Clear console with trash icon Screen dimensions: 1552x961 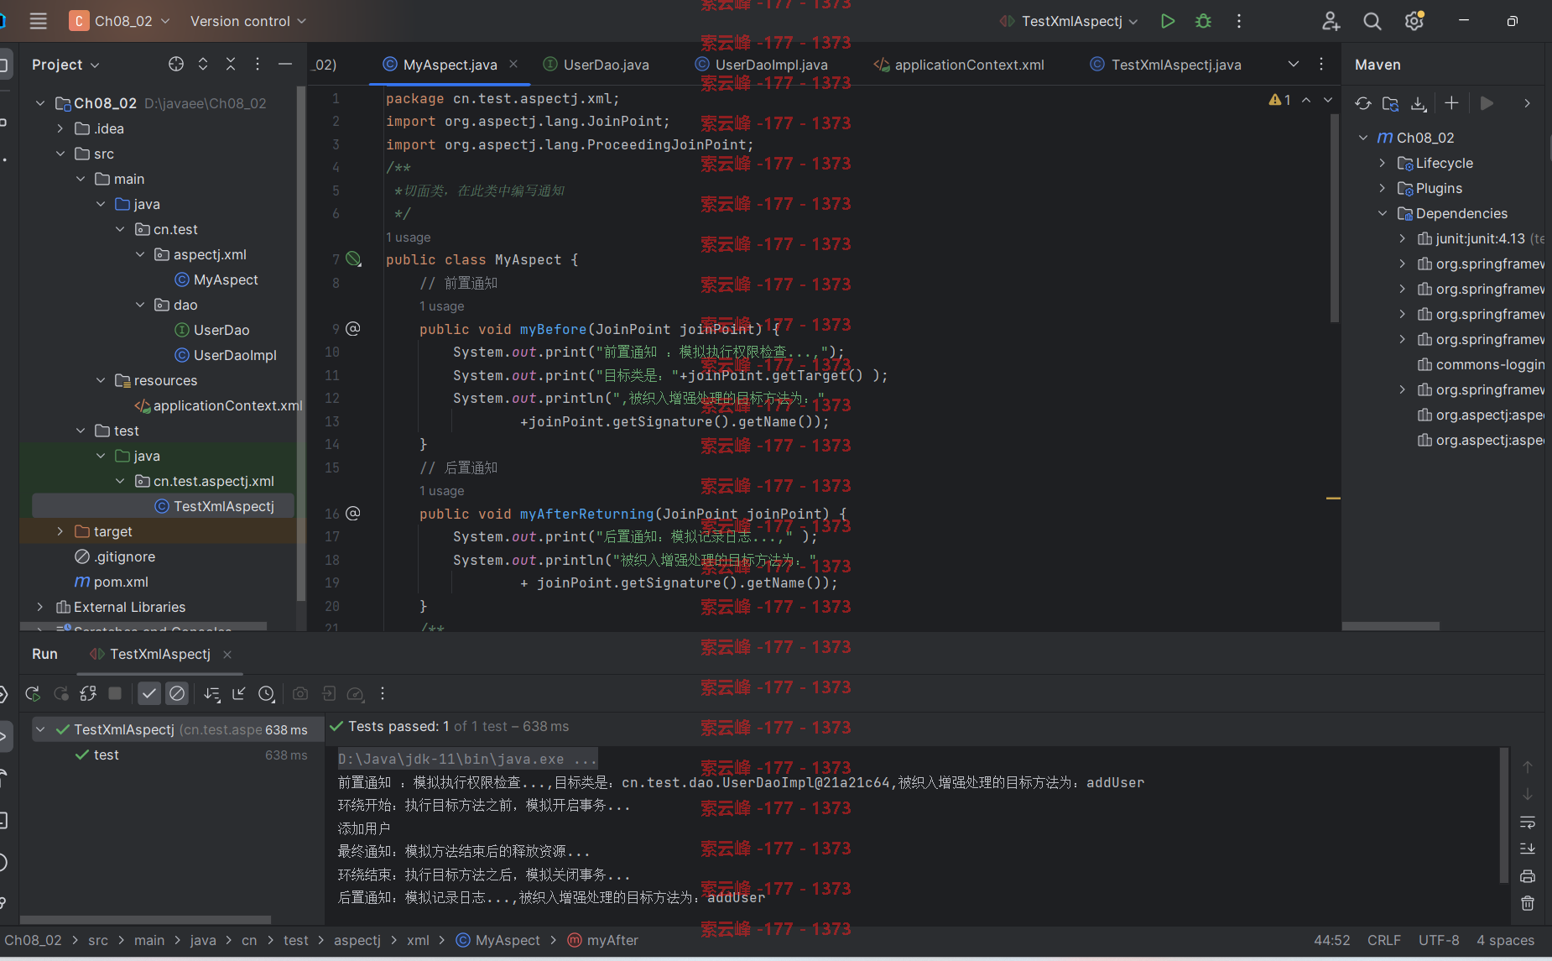click(1528, 903)
